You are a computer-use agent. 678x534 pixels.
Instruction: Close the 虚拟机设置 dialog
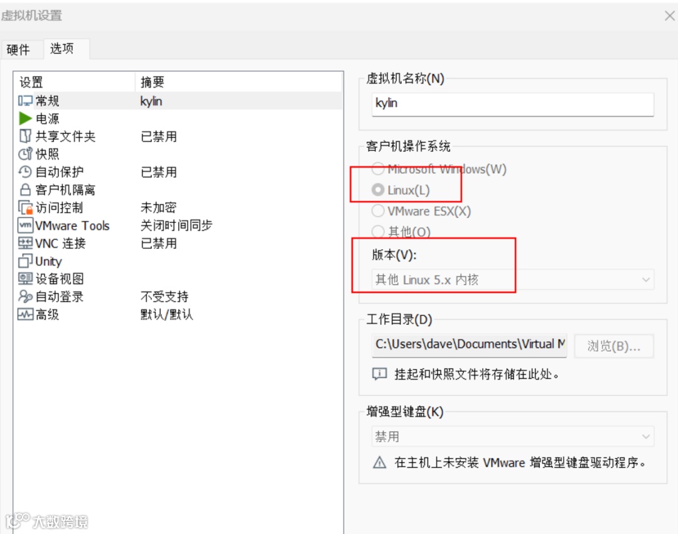pos(669,16)
